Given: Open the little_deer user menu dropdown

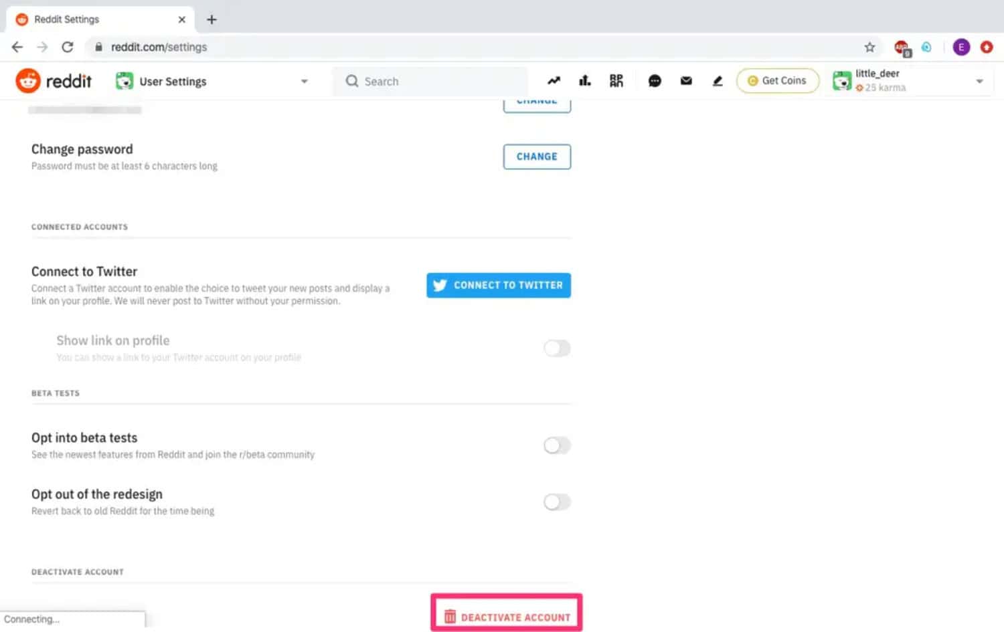Looking at the screenshot, I should point(909,81).
